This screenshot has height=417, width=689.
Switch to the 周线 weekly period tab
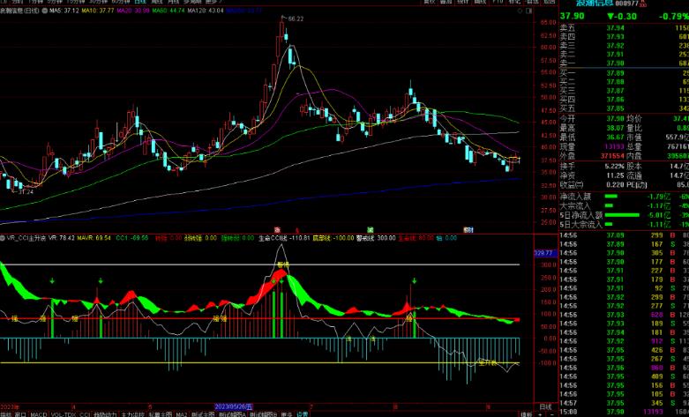click(x=156, y=2)
